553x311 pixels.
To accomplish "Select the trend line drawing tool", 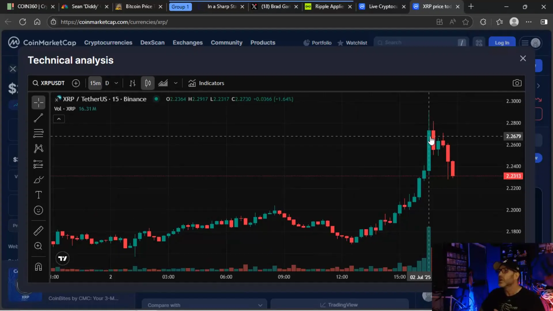I will 38,118.
